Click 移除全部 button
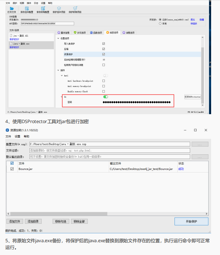Image resolution: width=220 pixels, height=255 pixels. click(79, 221)
